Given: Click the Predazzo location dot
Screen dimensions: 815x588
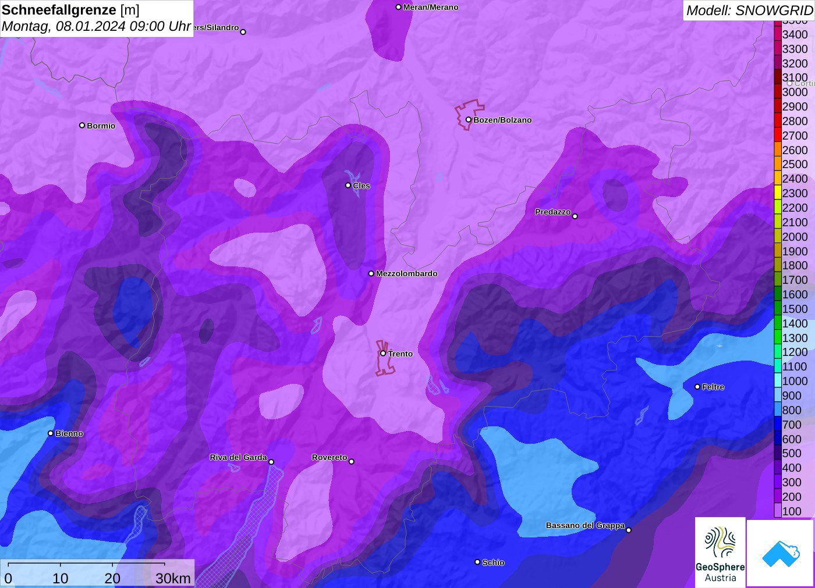Looking at the screenshot, I should point(575,216).
